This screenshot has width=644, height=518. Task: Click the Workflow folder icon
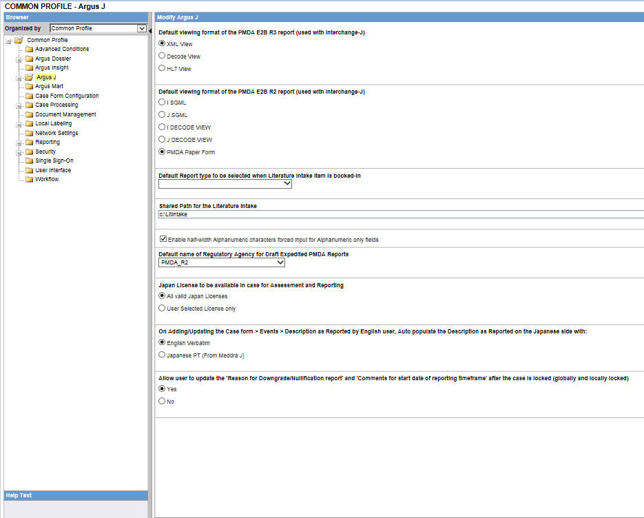[29, 179]
